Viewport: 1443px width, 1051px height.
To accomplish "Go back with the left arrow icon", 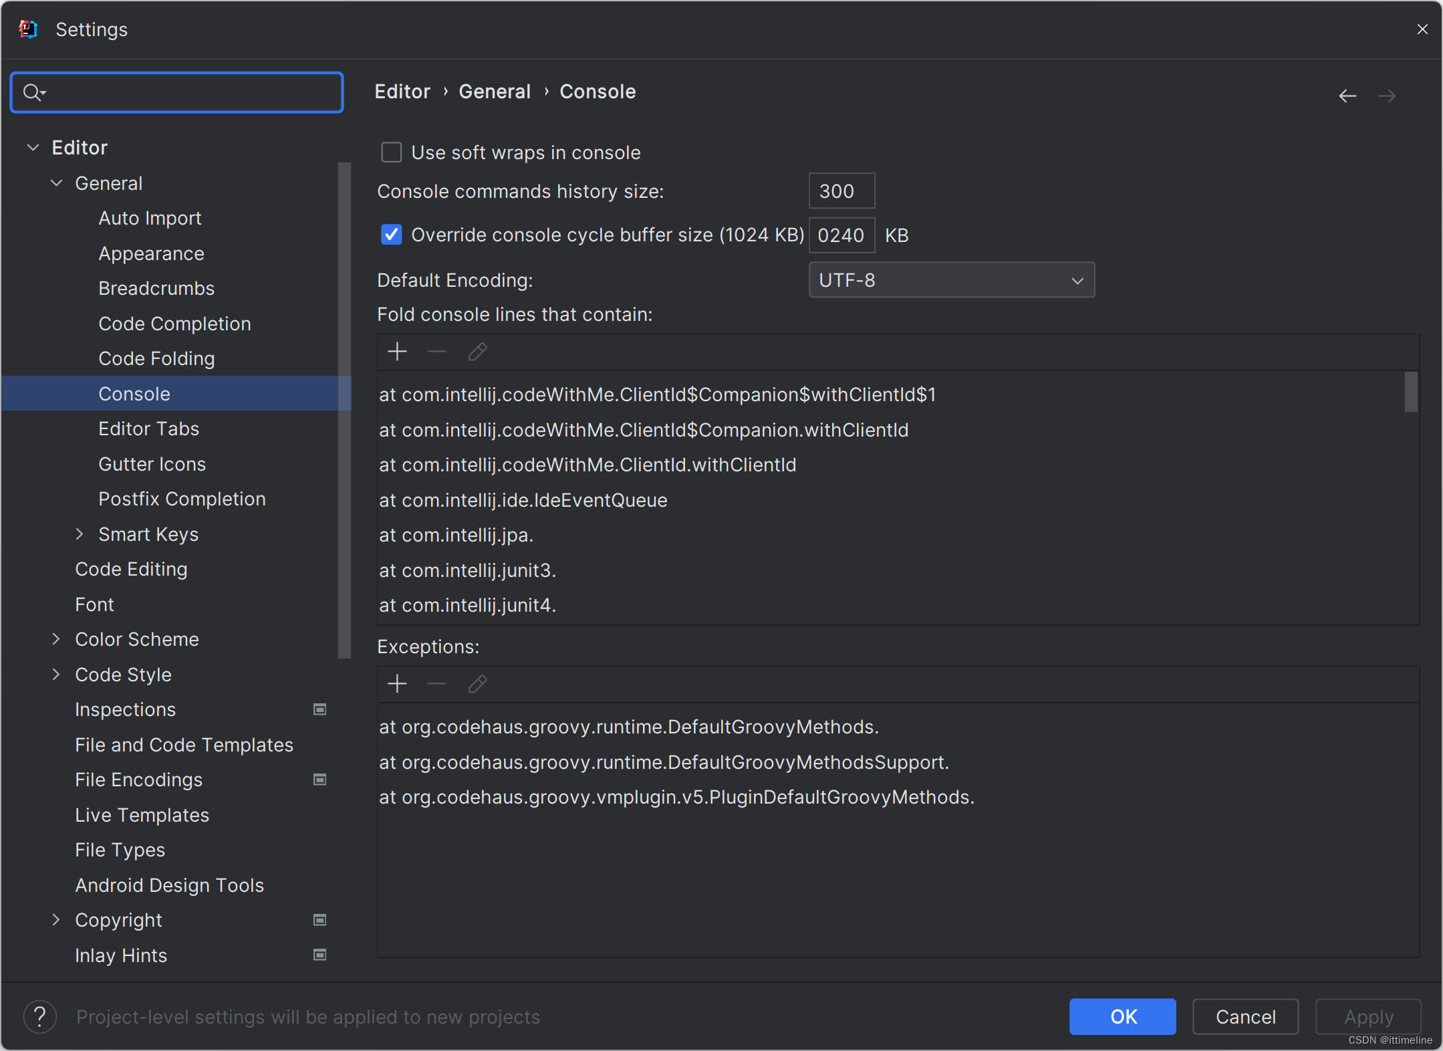I will [x=1347, y=96].
